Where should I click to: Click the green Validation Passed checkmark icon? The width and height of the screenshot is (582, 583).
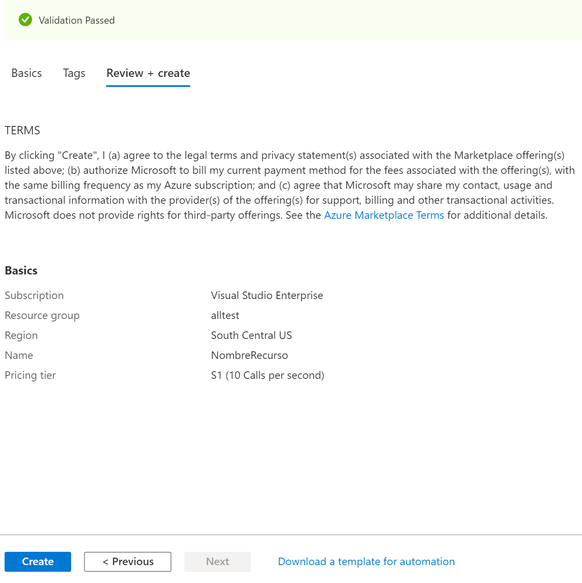(x=25, y=20)
